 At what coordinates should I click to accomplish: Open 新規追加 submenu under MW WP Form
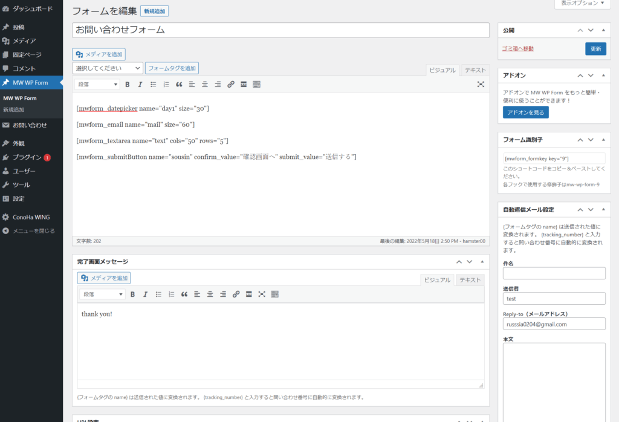(14, 110)
